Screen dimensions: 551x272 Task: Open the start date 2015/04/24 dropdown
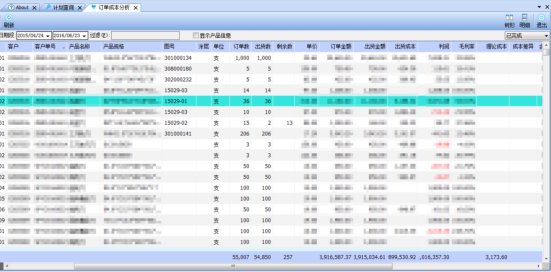coord(48,36)
